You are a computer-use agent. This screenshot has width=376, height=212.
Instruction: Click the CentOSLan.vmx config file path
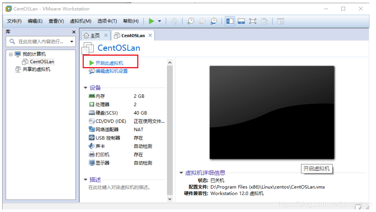tap(268, 187)
